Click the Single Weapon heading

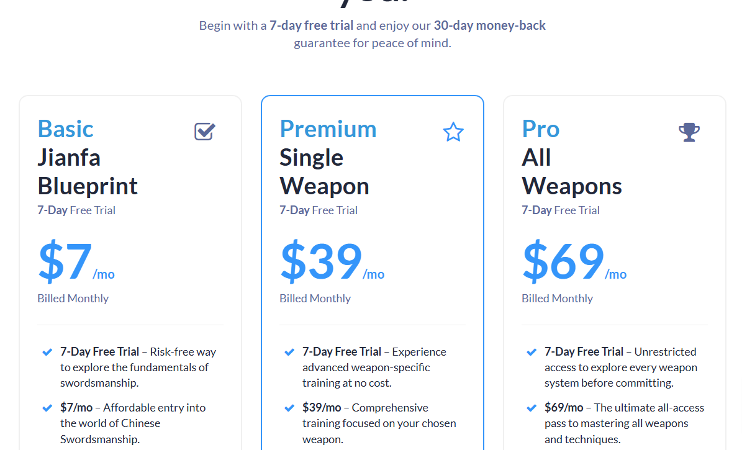(x=324, y=172)
